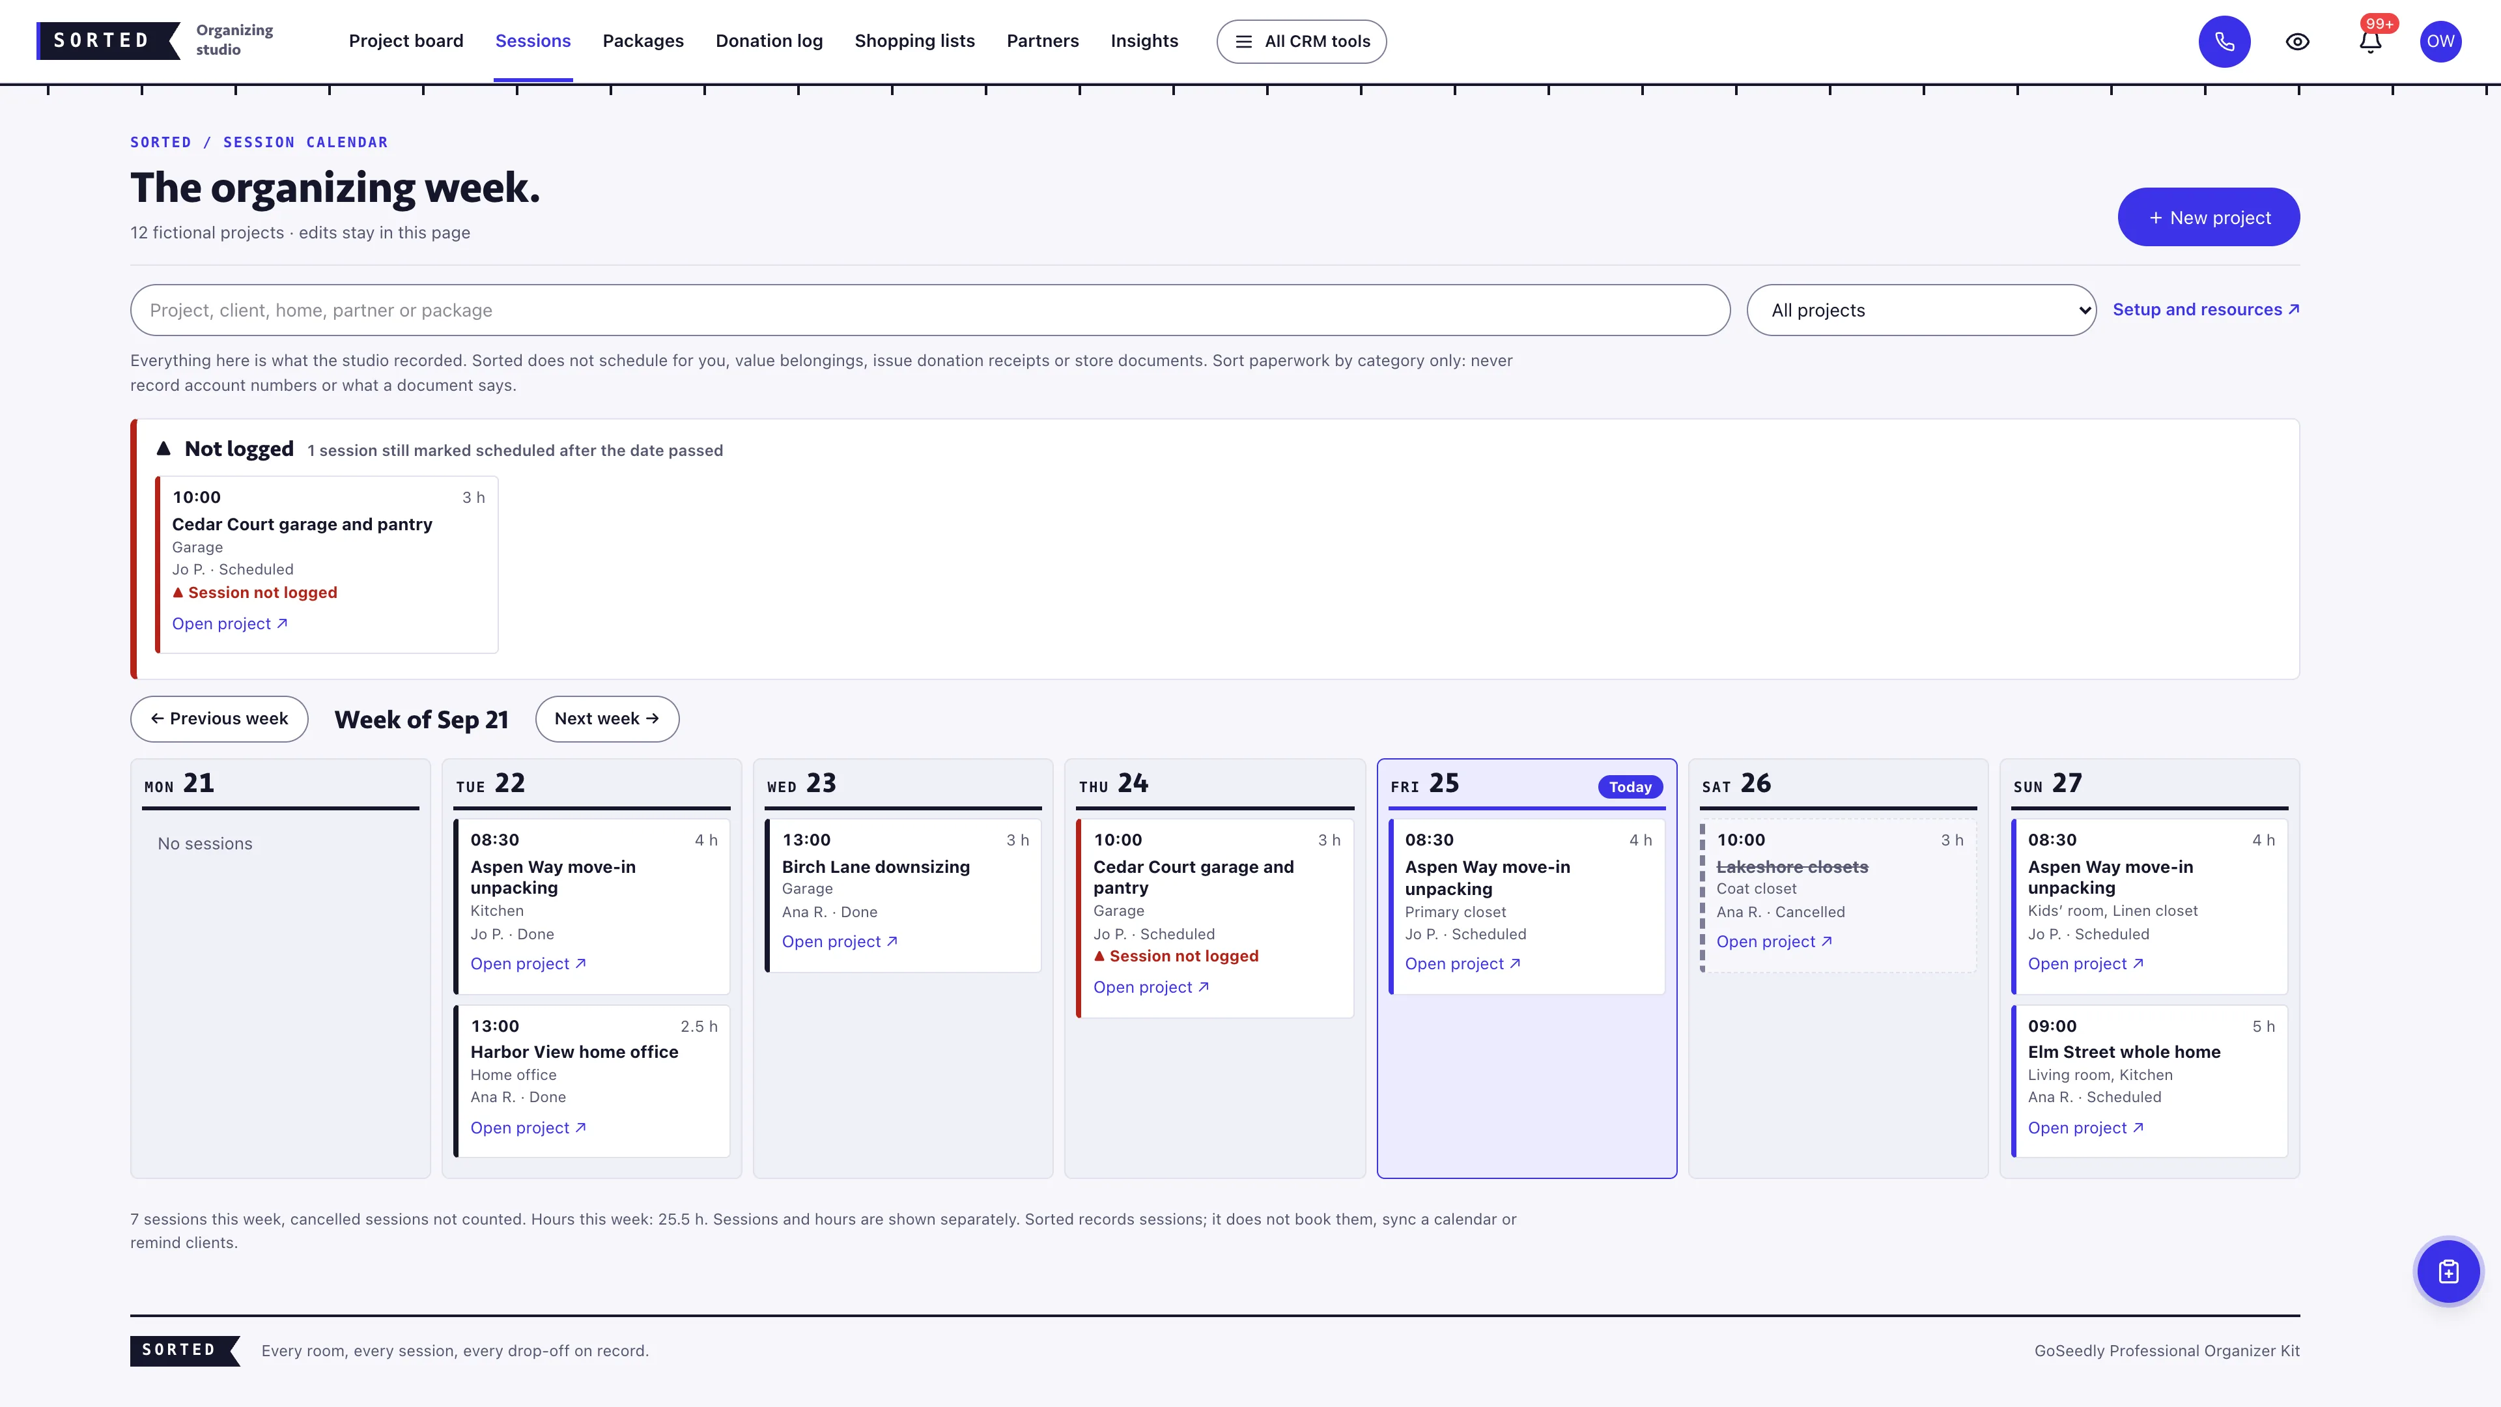The height and width of the screenshot is (1407, 2501).
Task: Open project for Elm Street whole home
Action: 2085,1128
